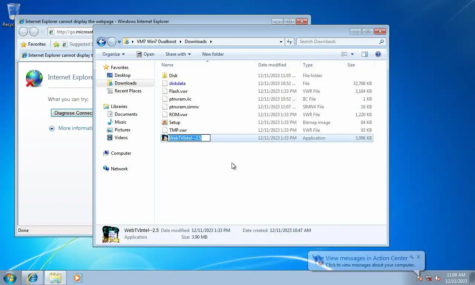The height and width of the screenshot is (285, 475).
Task: Click wrench icon in Action Center balloon
Action: click(x=412, y=257)
